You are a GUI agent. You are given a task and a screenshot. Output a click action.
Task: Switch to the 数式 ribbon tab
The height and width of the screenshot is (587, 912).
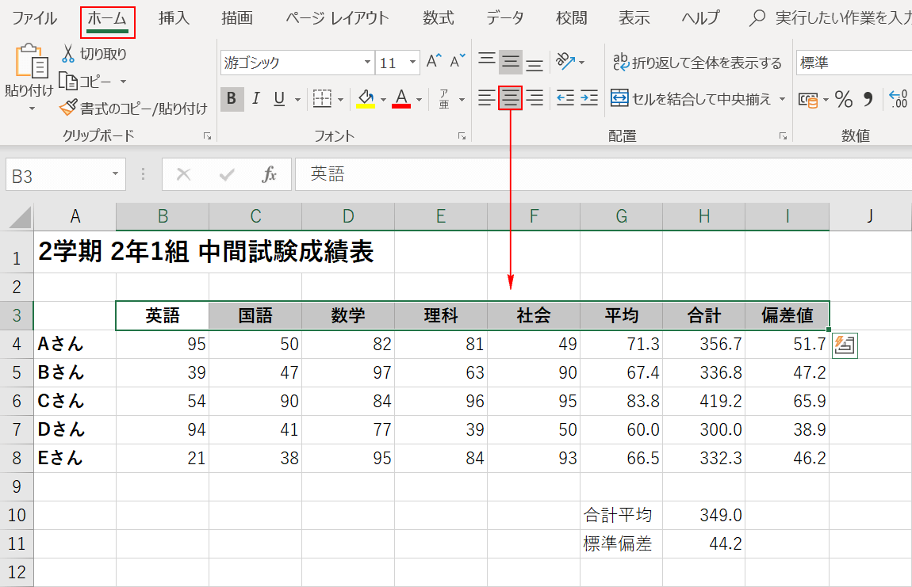(439, 17)
